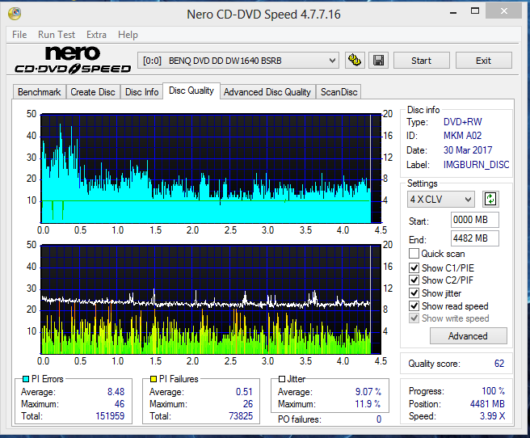Click the Start button
Viewport: 530px width, 438px height.
pos(421,61)
